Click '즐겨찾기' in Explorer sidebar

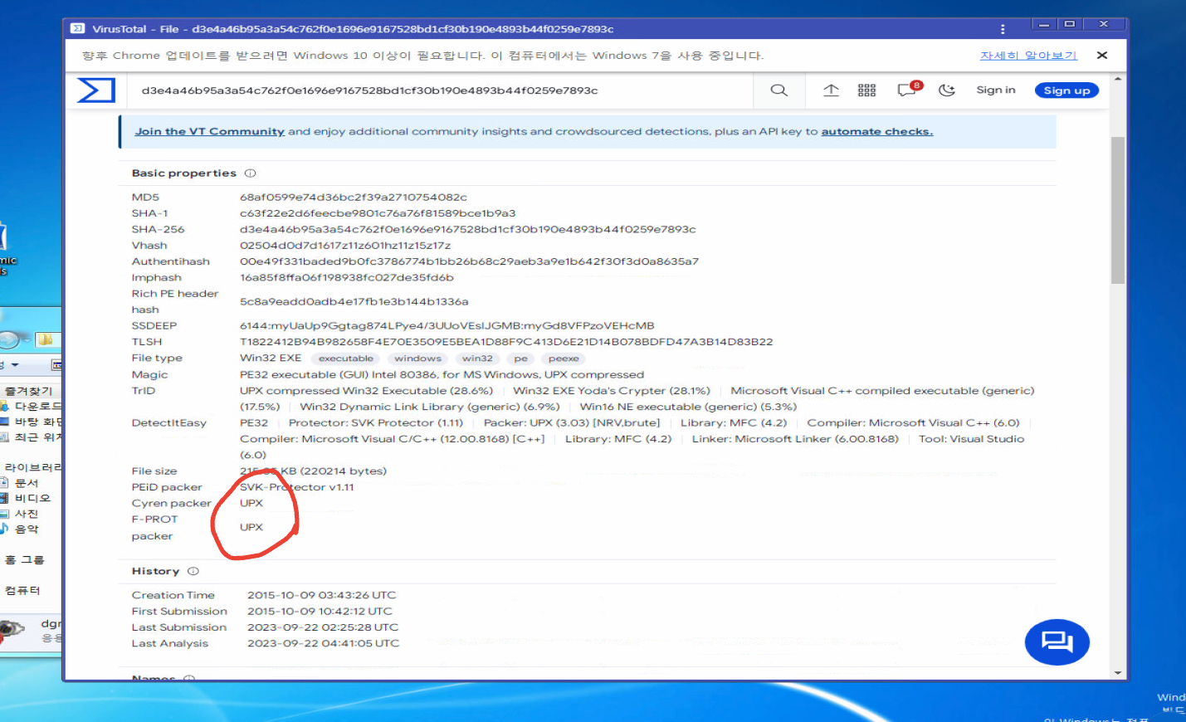[x=29, y=391]
